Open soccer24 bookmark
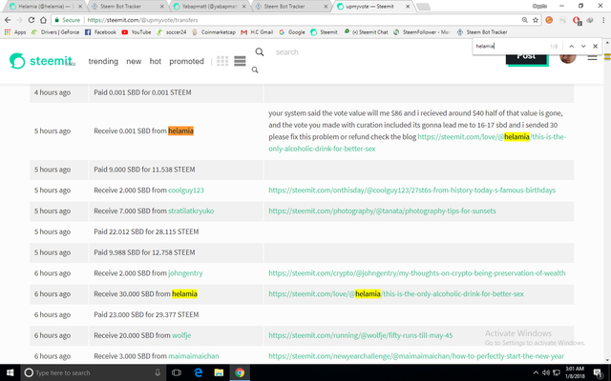This screenshot has height=381, width=611. tap(172, 32)
